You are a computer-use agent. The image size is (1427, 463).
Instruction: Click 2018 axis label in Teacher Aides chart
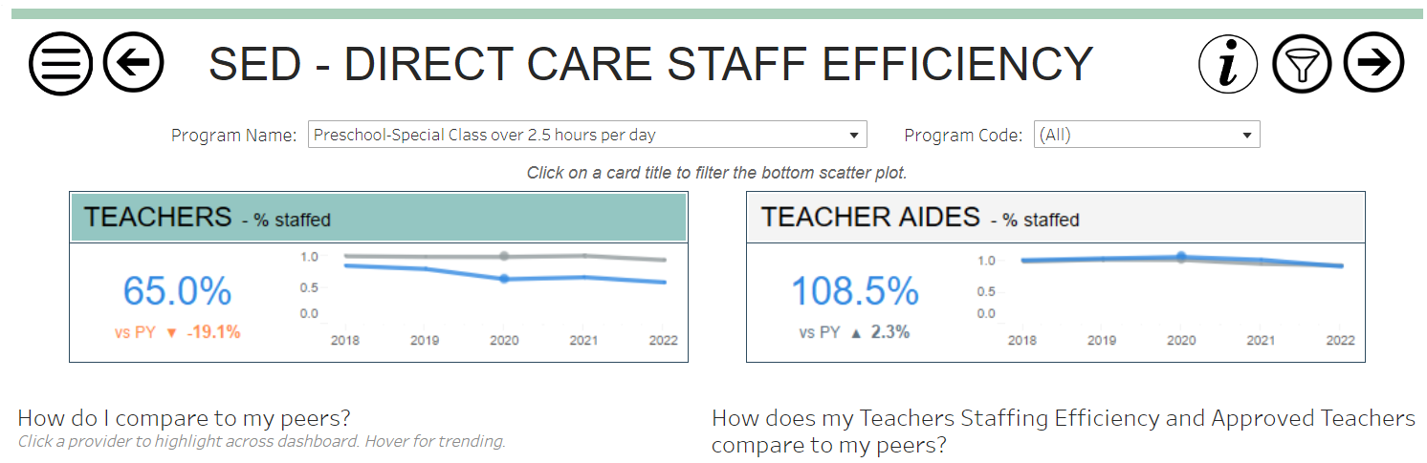1022,340
